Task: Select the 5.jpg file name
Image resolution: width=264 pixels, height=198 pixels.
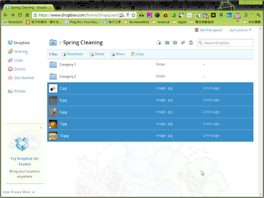Action: click(x=63, y=112)
